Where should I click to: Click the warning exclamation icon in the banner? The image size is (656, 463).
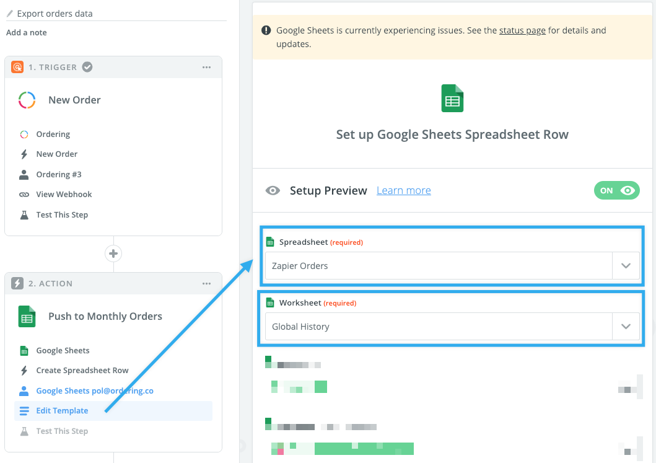(266, 30)
